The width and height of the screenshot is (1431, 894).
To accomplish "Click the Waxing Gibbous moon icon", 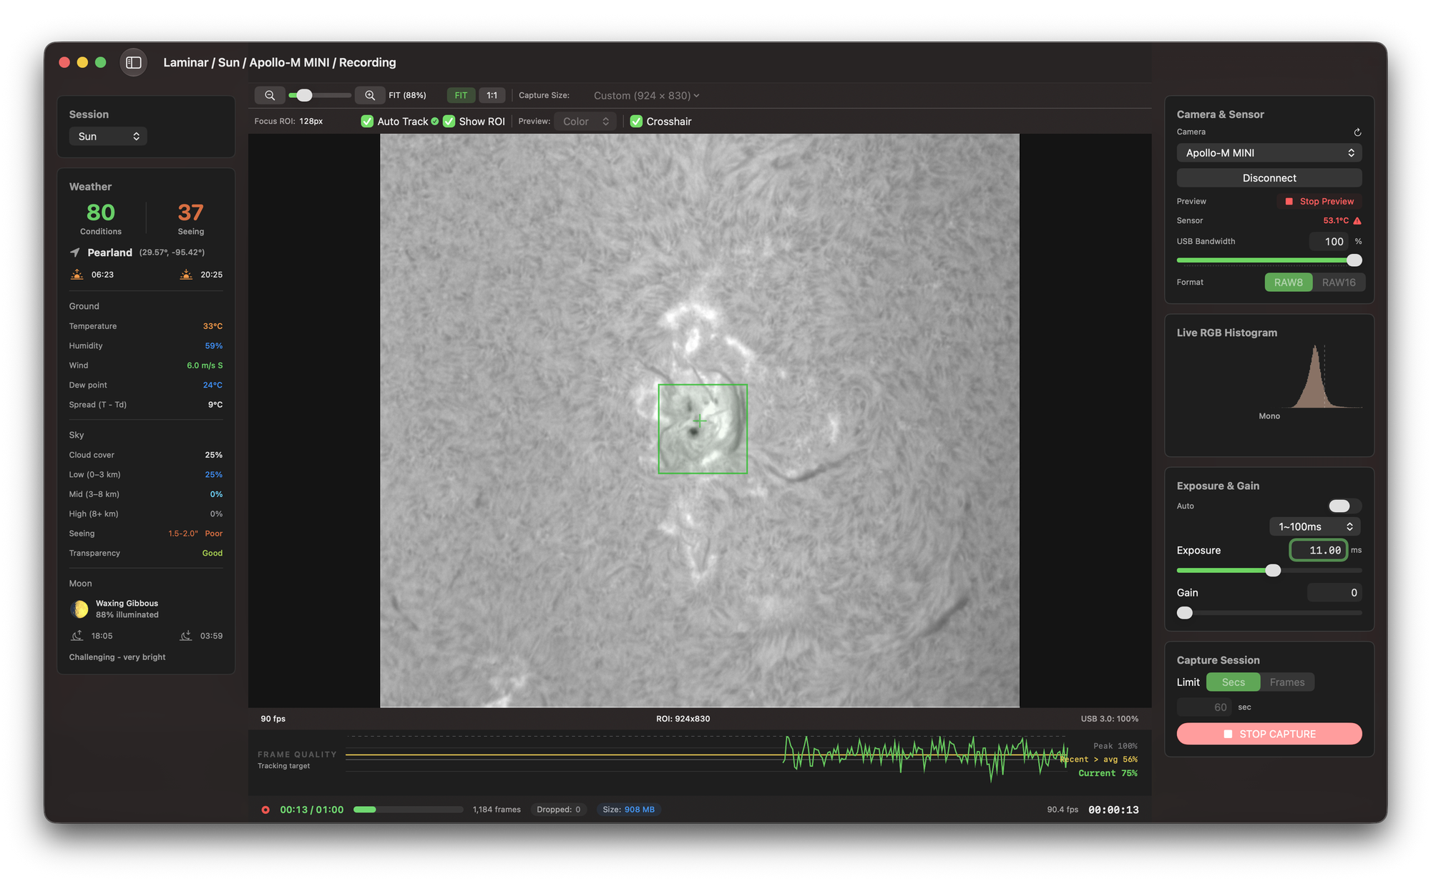I will [79, 609].
